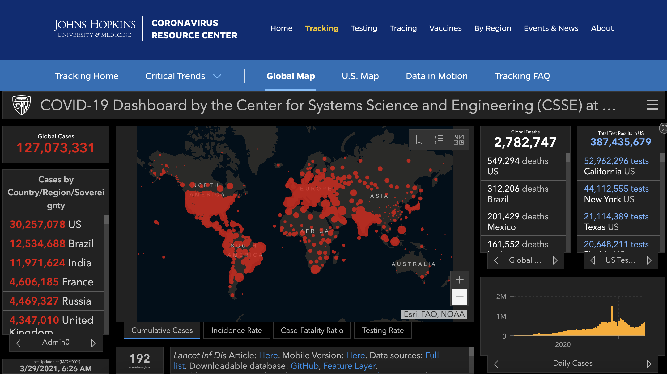Click the Johns Hopkins shield logo

tap(21, 105)
